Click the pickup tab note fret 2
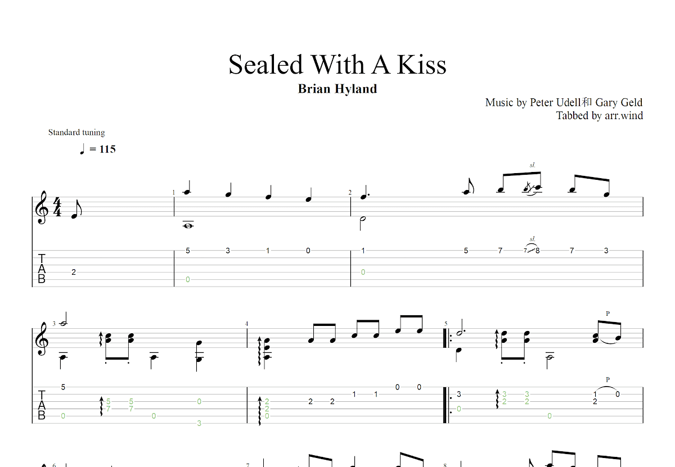The height and width of the screenshot is (467, 675). tap(74, 272)
